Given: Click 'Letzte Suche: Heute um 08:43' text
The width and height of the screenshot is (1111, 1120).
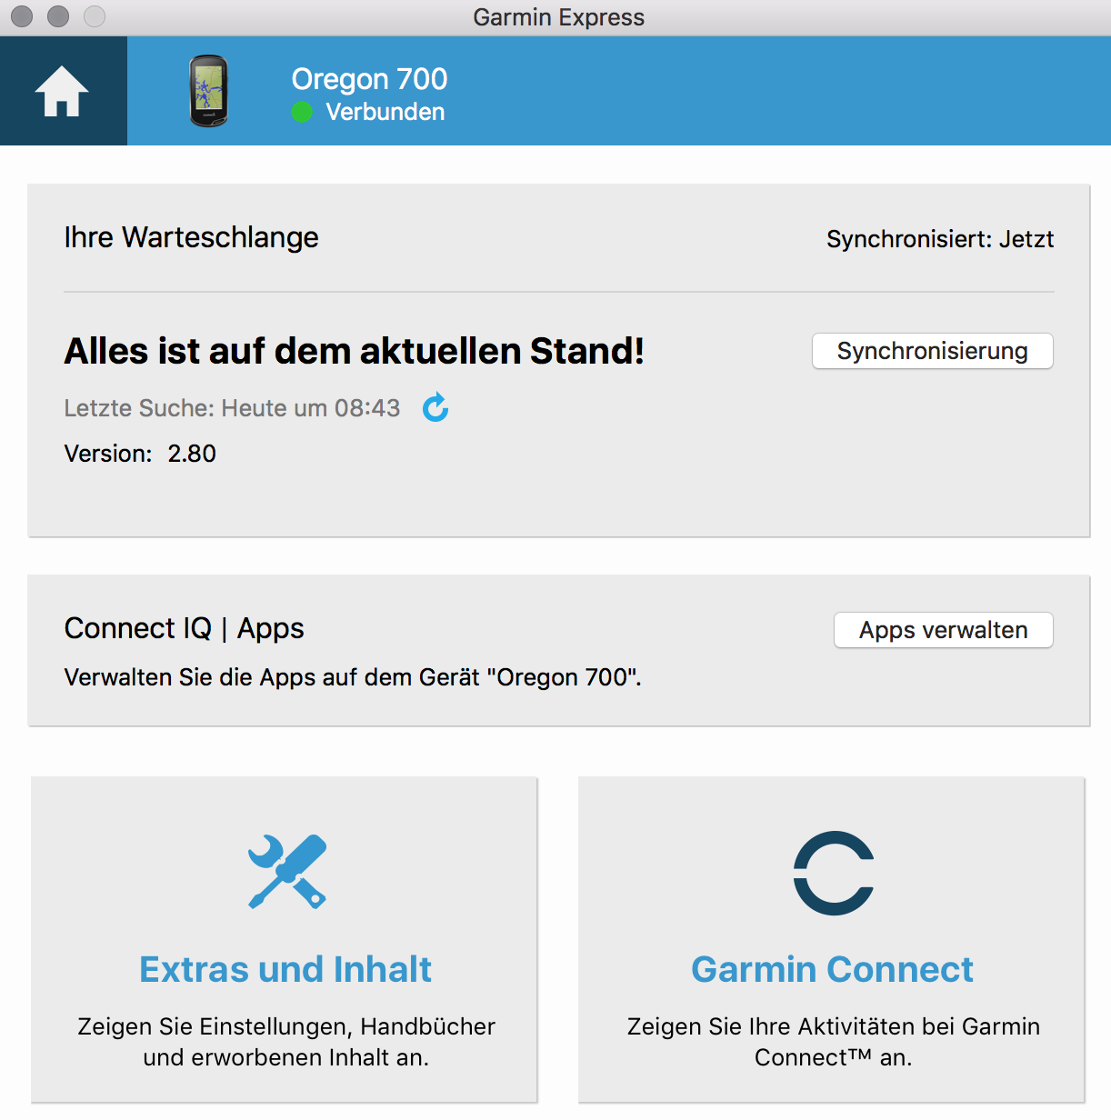Looking at the screenshot, I should point(232,408).
